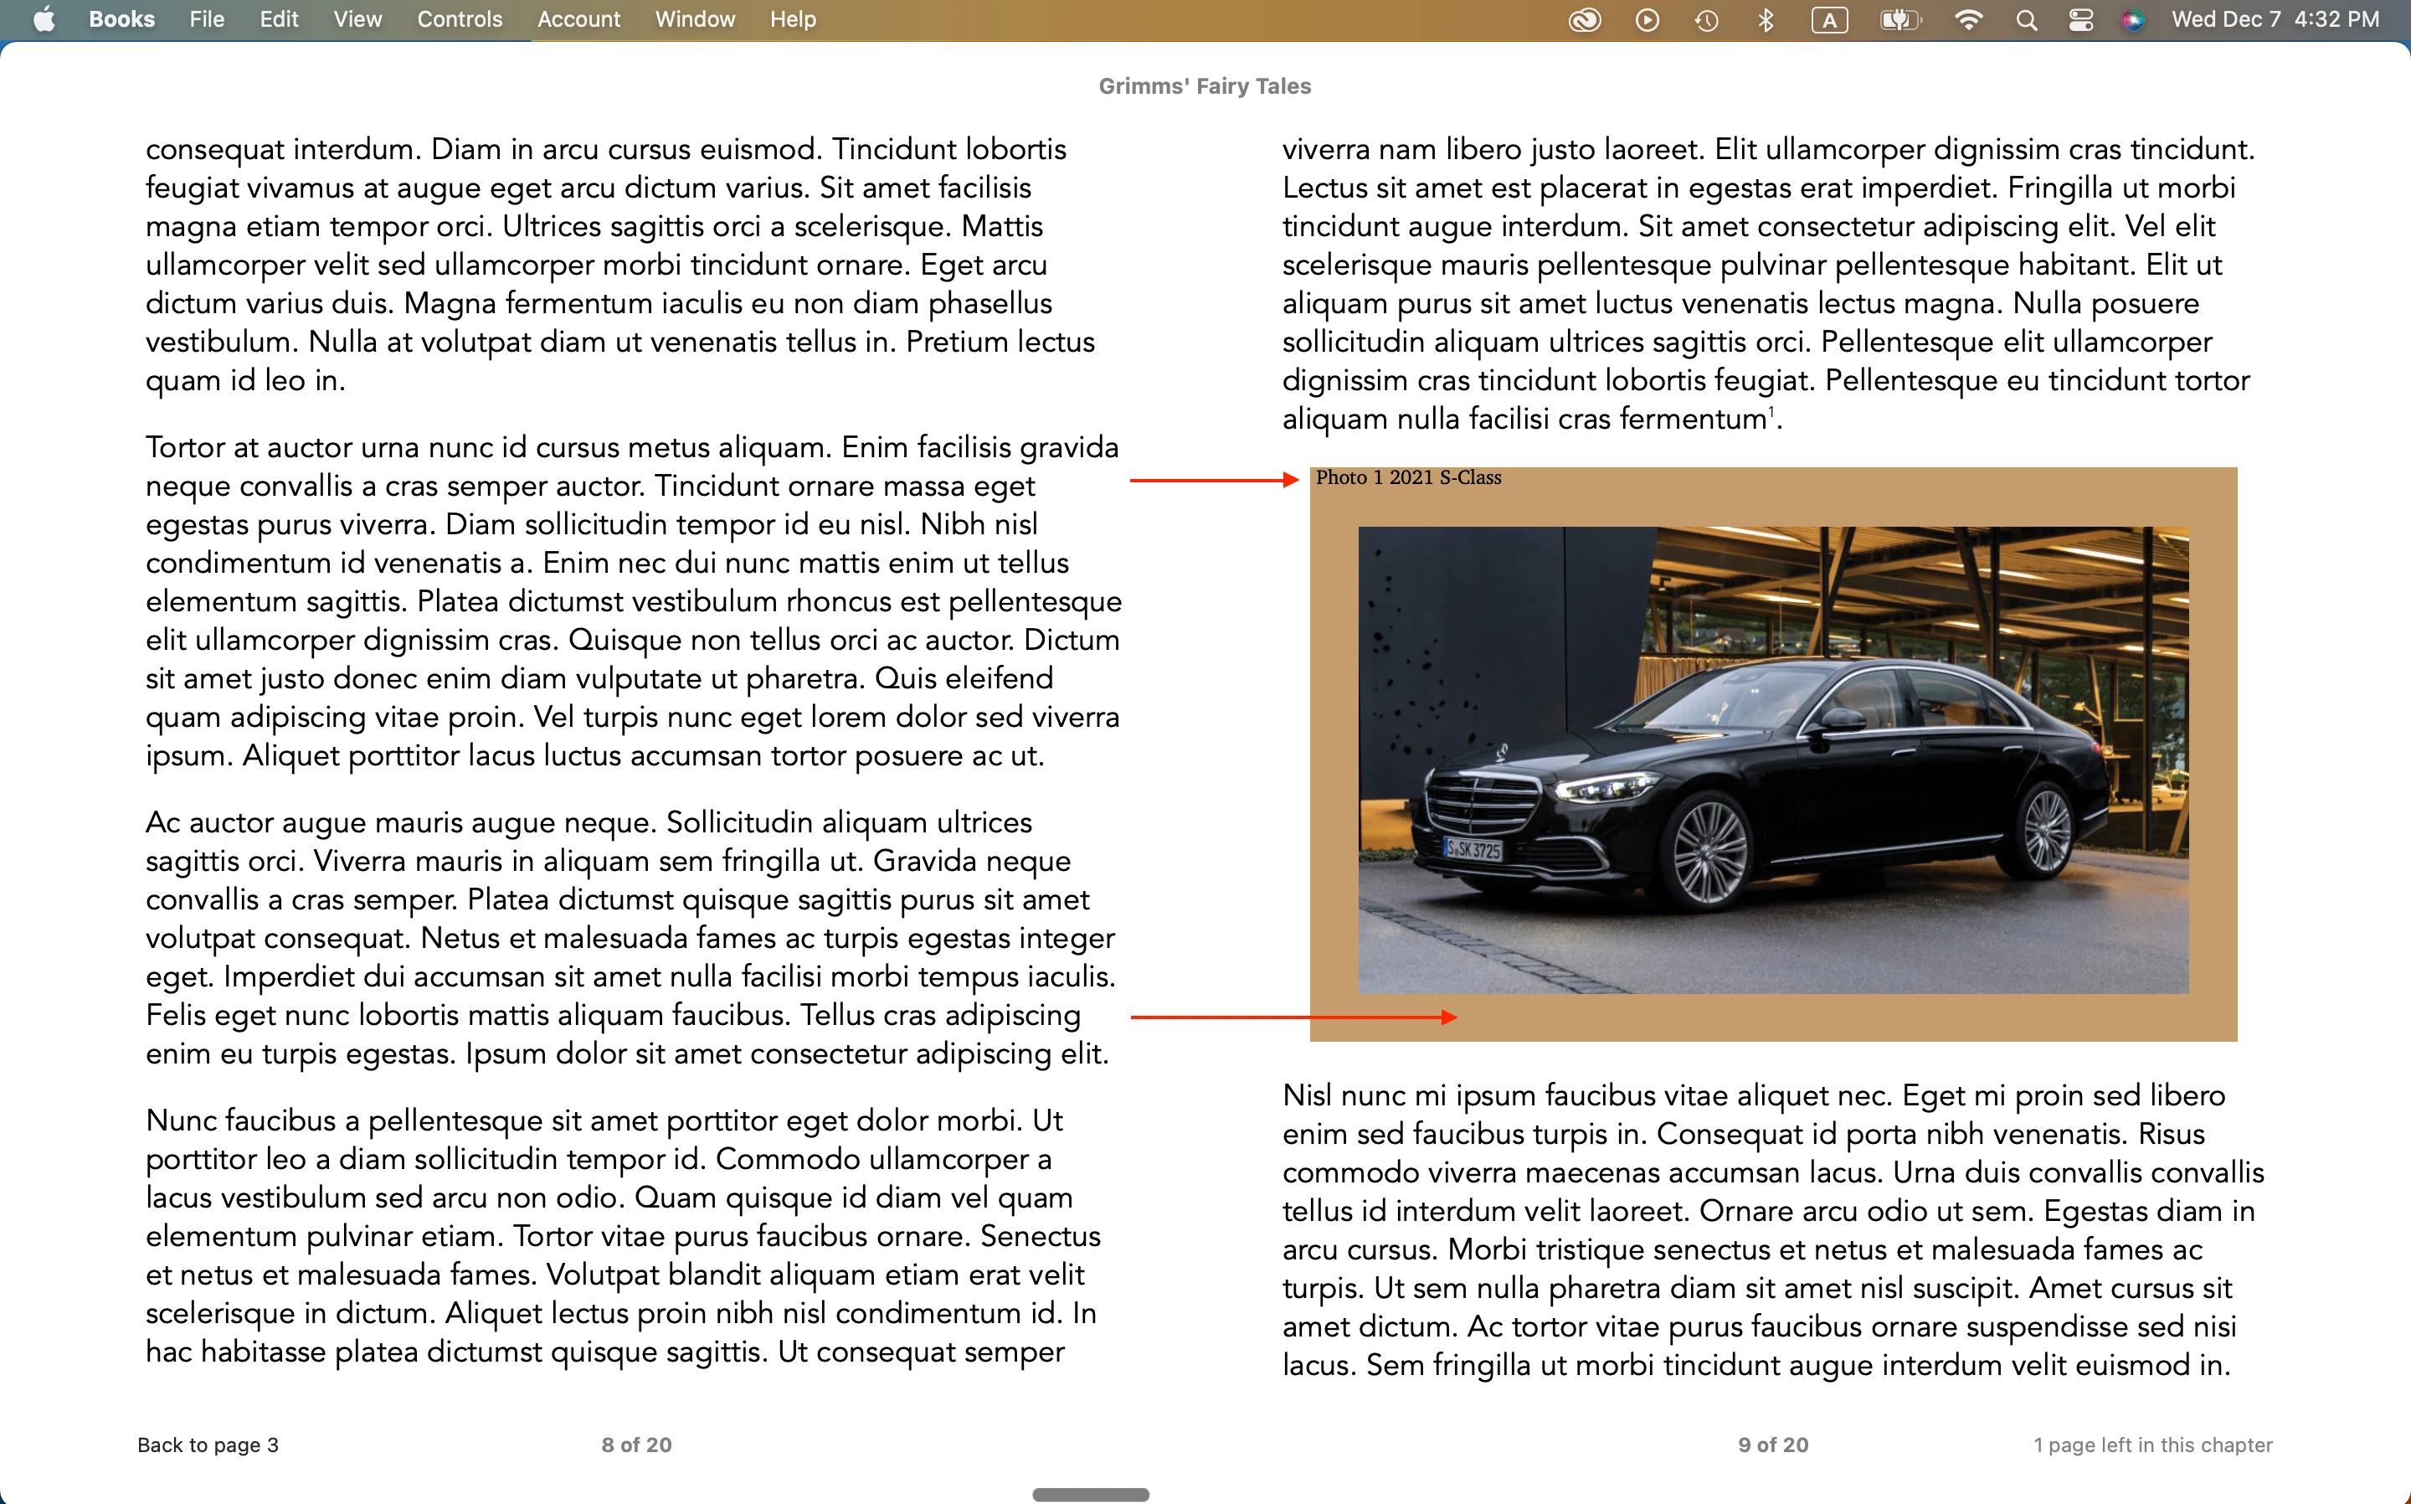Image resolution: width=2411 pixels, height=1504 pixels.
Task: Open the Wi-Fi status menu
Action: [x=1967, y=20]
